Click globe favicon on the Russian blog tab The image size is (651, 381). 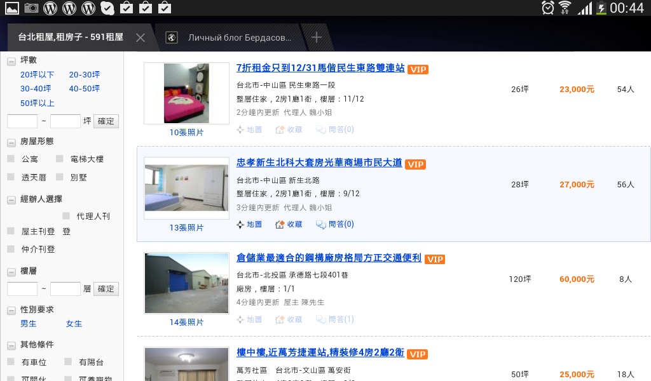172,37
